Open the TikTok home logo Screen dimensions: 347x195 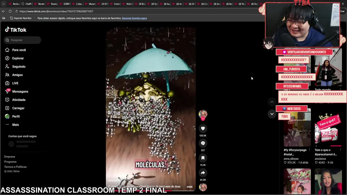(16, 30)
